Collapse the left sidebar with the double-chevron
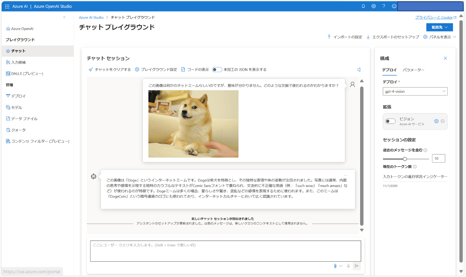Screen dimensions: 466x277 (x=64, y=17)
